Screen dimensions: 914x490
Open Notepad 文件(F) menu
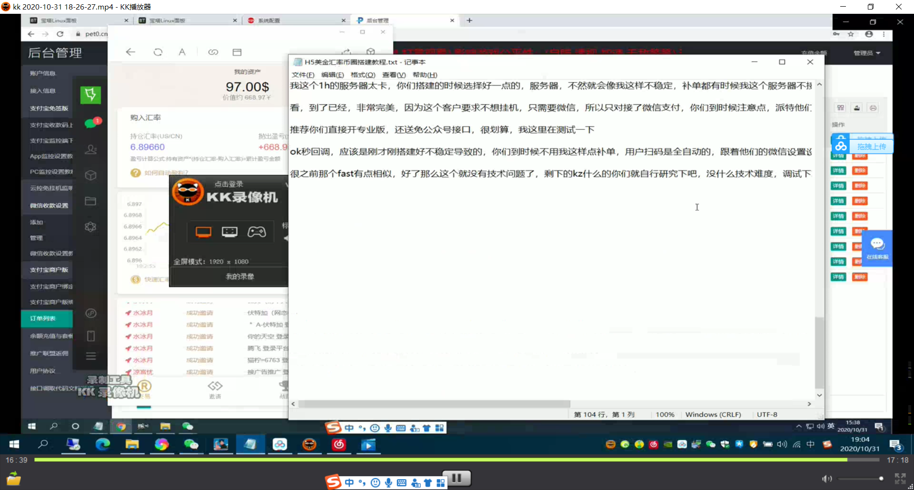303,75
